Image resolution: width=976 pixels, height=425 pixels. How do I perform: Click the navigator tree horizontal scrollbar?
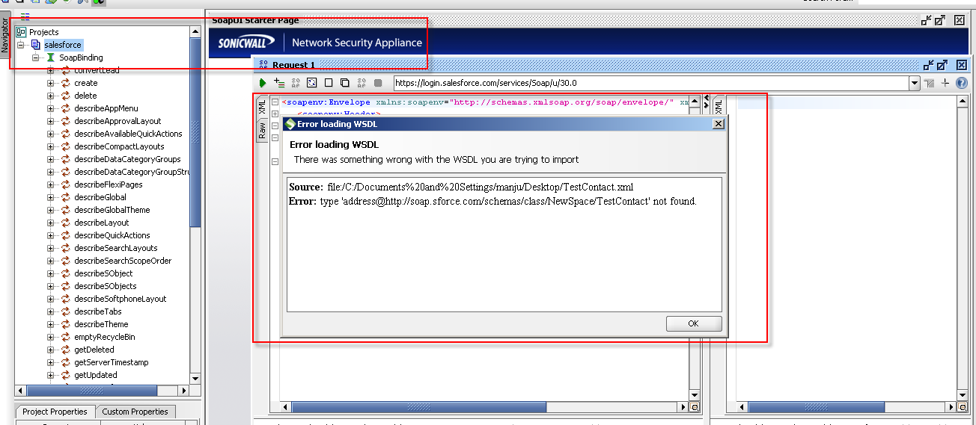tap(102, 391)
